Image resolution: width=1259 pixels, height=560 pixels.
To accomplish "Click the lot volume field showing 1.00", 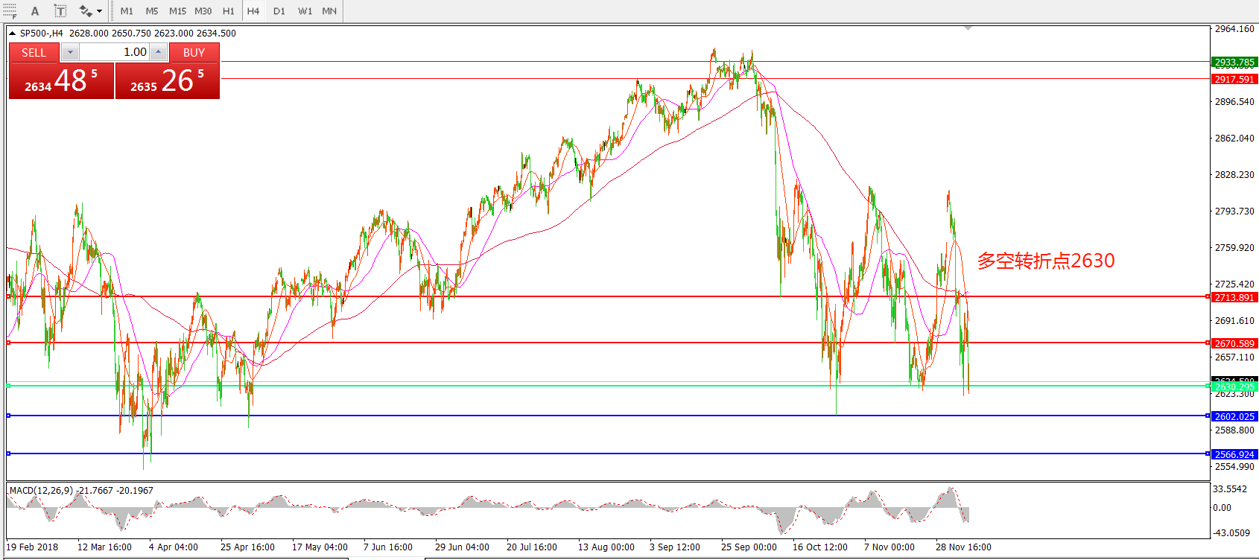I will [115, 52].
